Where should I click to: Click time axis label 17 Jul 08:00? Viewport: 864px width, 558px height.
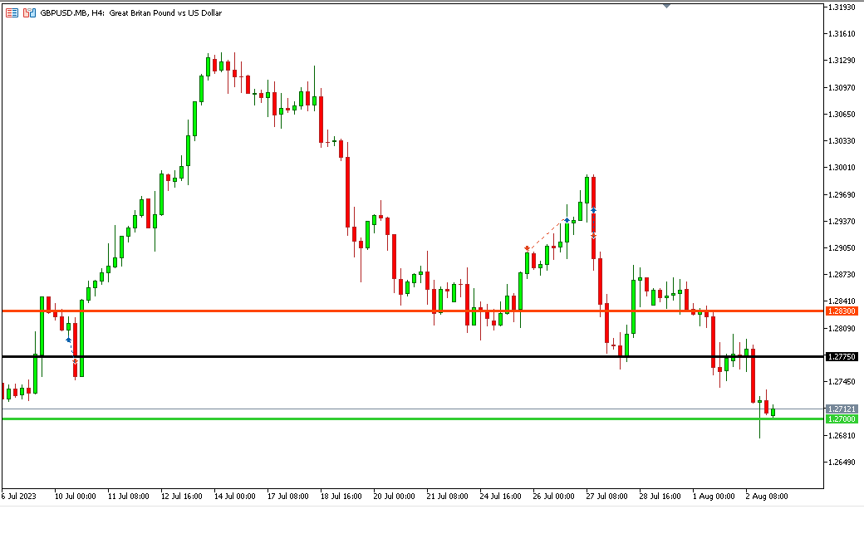(x=287, y=497)
